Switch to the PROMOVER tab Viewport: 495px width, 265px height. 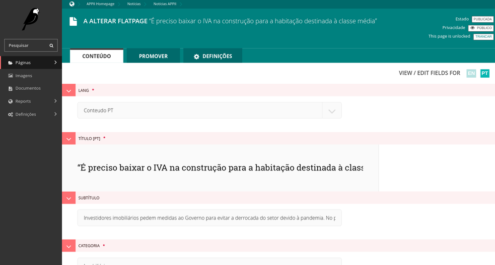[153, 56]
